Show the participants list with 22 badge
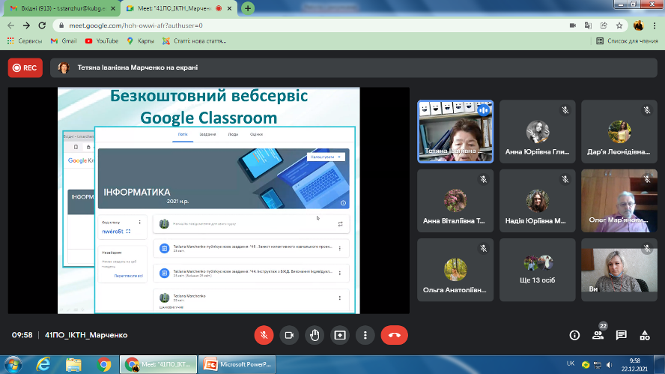 click(598, 335)
